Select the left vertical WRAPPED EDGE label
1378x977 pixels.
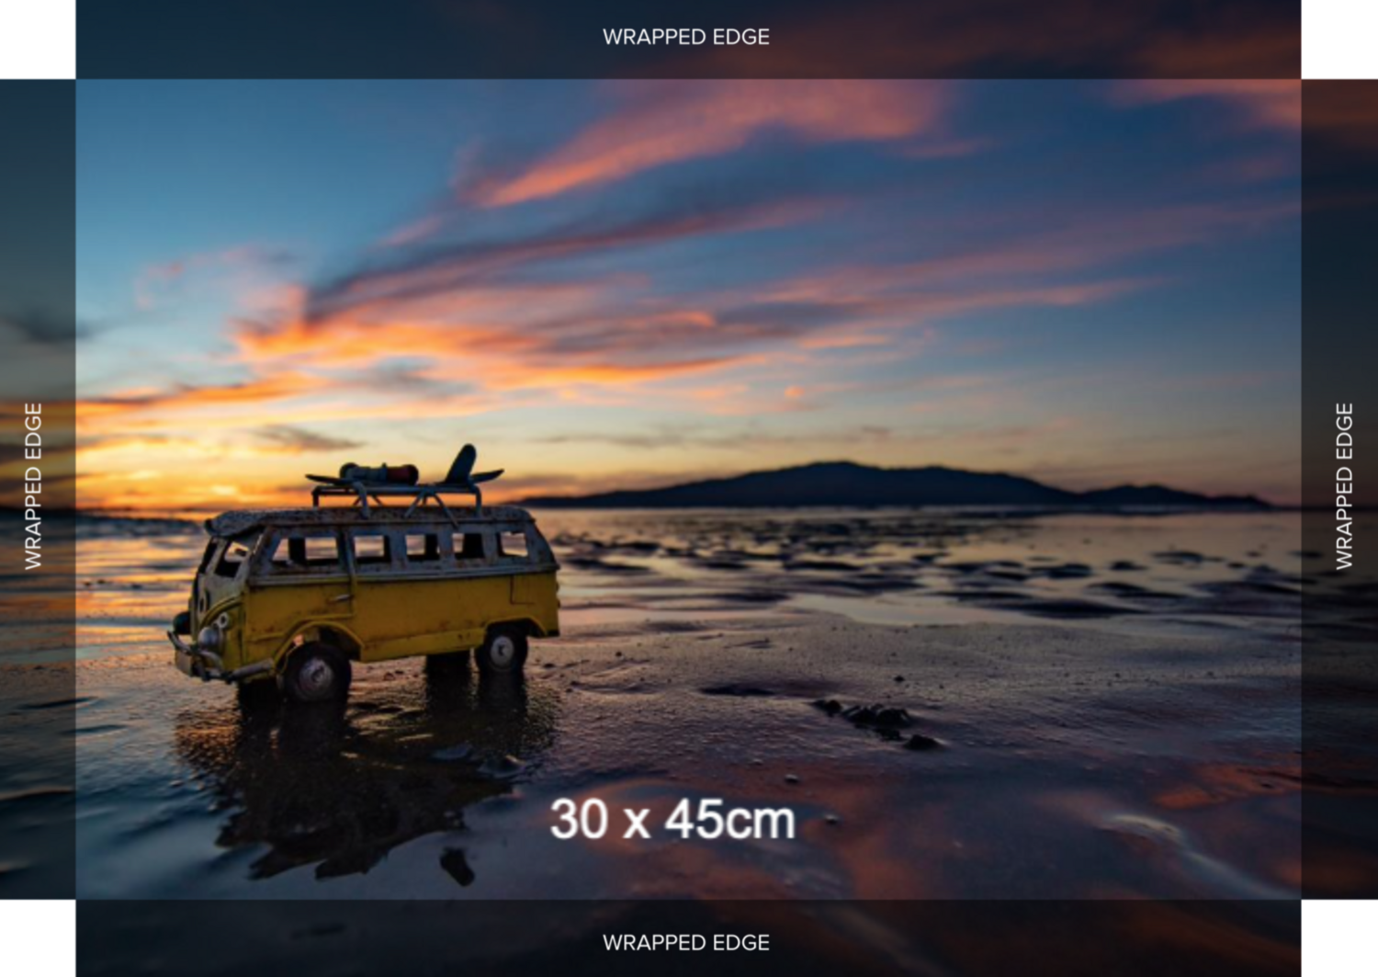[33, 486]
